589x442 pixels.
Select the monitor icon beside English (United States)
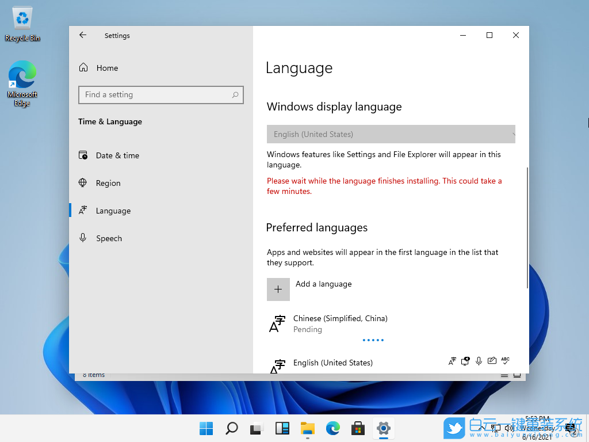[465, 361]
